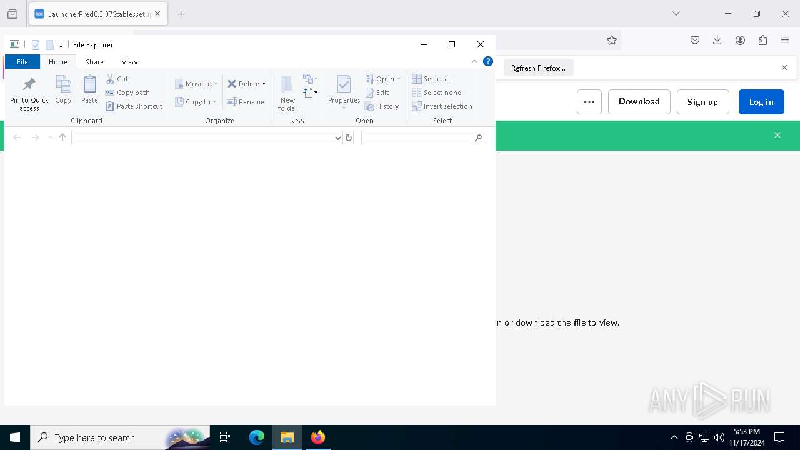
Task: Open the Box three-dots more options
Action: click(x=589, y=102)
